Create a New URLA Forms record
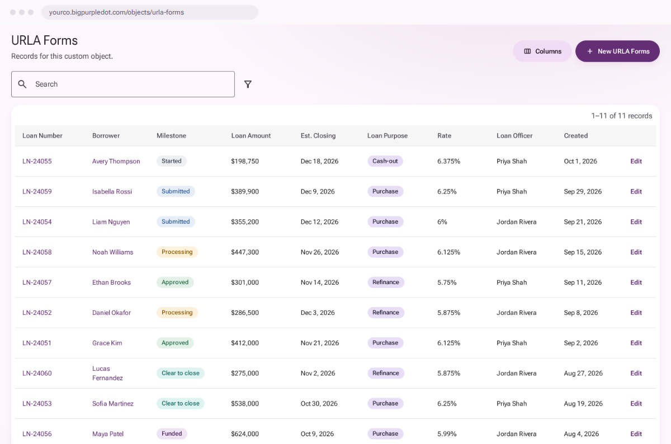 pos(617,51)
